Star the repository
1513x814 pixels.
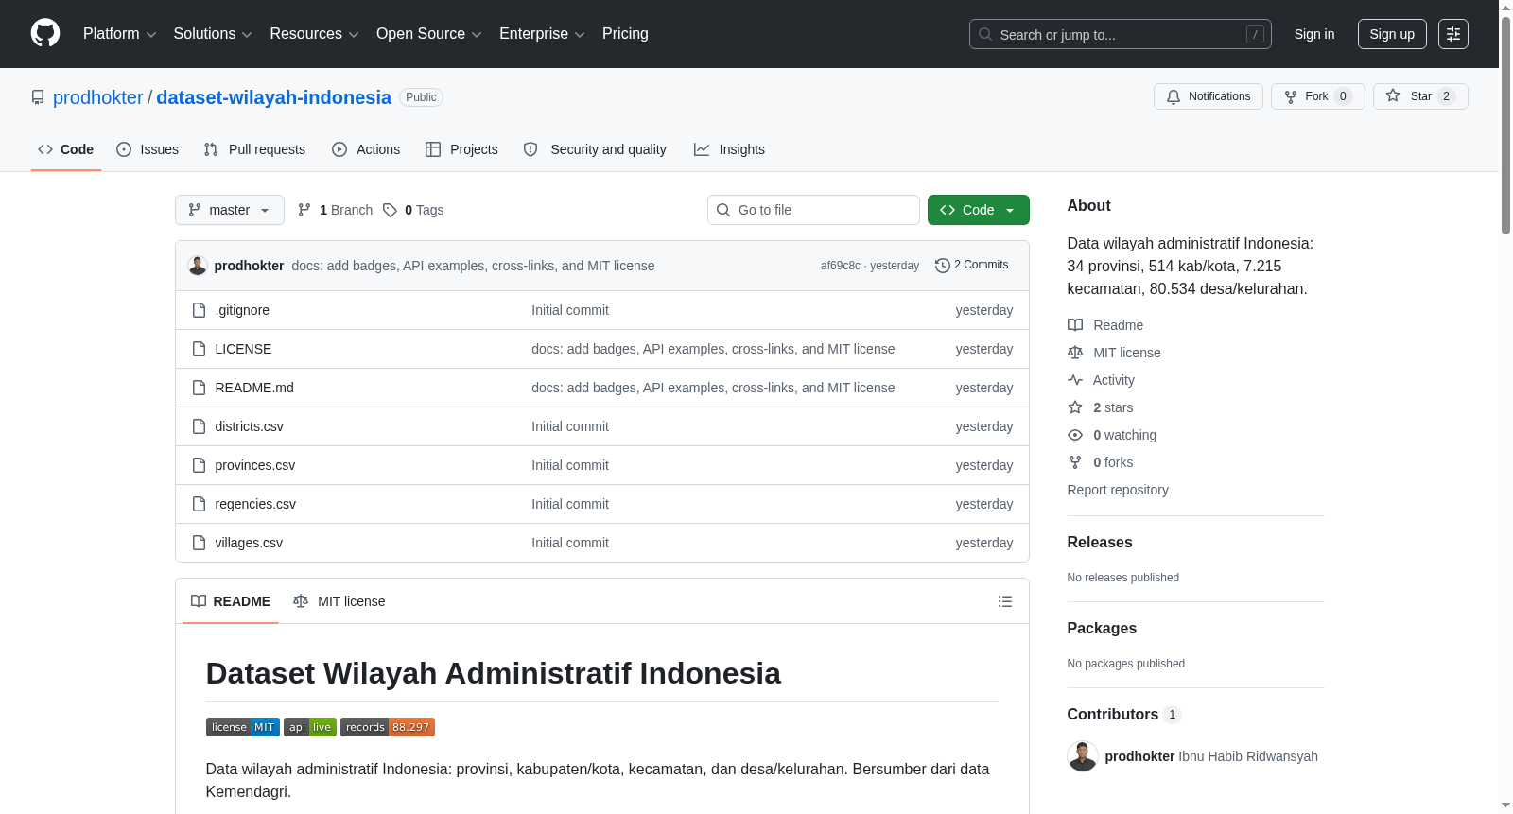click(1420, 96)
